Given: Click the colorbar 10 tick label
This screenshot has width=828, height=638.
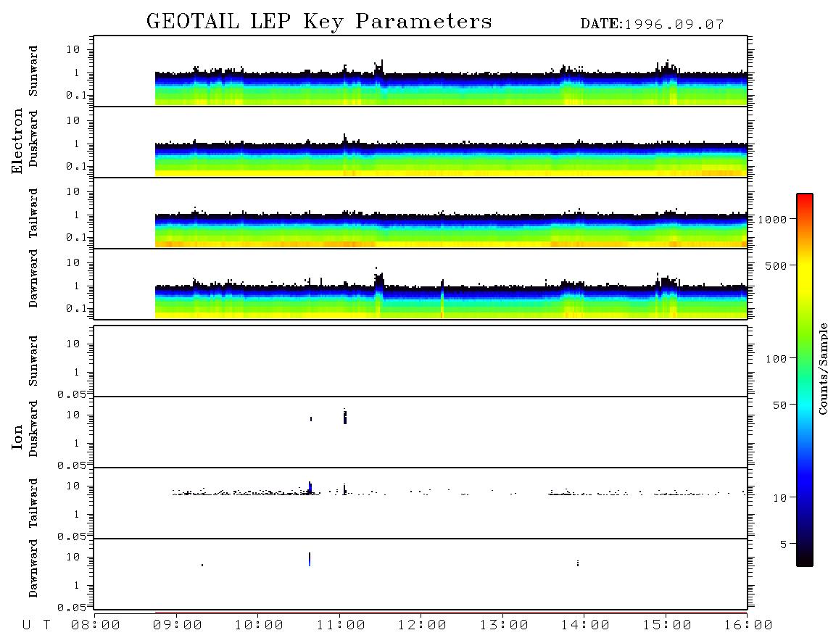Looking at the screenshot, I should tap(780, 498).
